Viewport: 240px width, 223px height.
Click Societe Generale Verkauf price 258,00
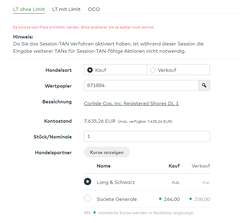coord(202,199)
